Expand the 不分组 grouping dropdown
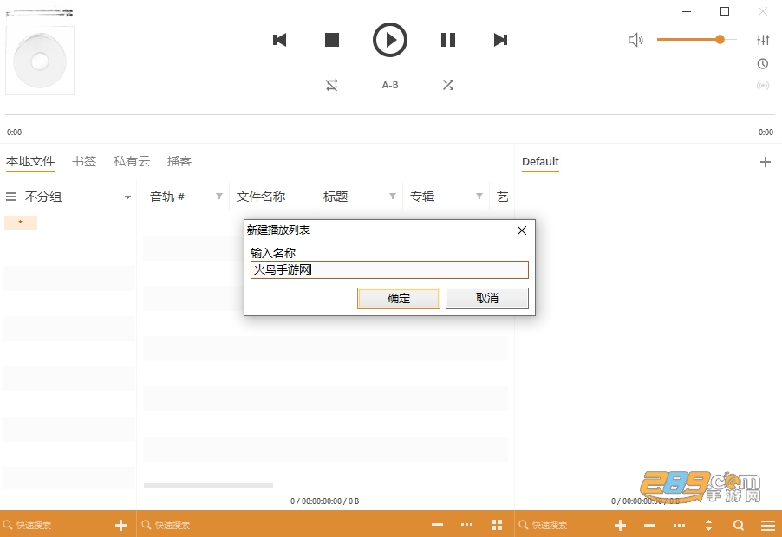Image resolution: width=782 pixels, height=537 pixels. click(x=127, y=197)
